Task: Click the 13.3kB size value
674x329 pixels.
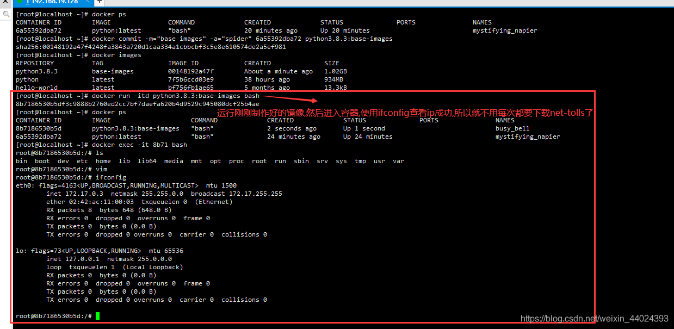Action: click(x=336, y=88)
